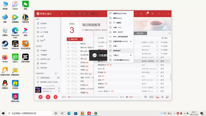Go back with the navigation arrow

[62, 14]
